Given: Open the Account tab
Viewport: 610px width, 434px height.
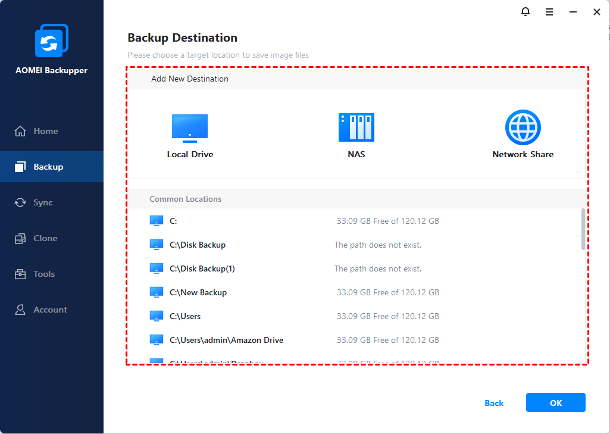Looking at the screenshot, I should (x=51, y=310).
